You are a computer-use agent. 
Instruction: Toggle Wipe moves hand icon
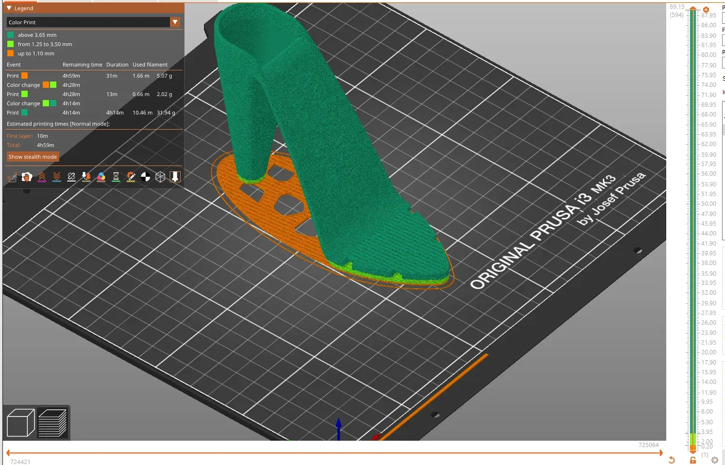27,177
